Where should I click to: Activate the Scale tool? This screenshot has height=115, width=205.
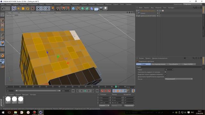click(x=23, y=9)
